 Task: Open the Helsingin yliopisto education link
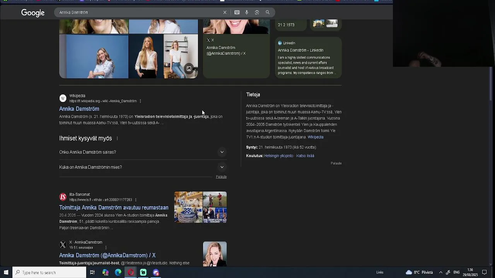pyautogui.click(x=278, y=156)
